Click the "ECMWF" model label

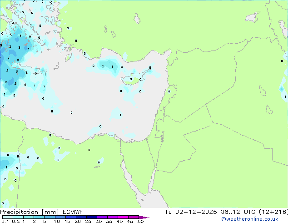[x=73, y=212]
